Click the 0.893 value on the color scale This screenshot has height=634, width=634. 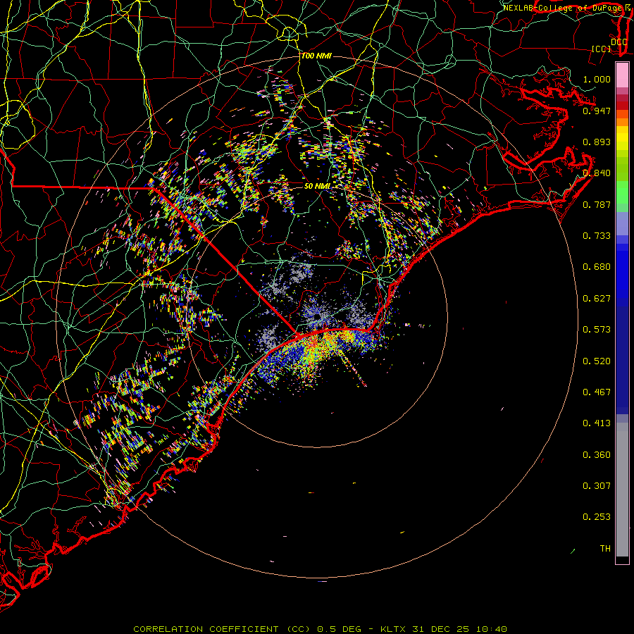[x=597, y=142]
